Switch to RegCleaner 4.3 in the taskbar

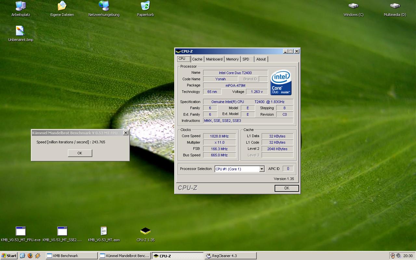tap(230, 256)
